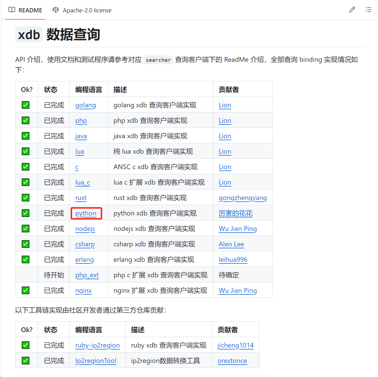Click the green checkmark in the Ip2regionTool row
378x377 pixels.
(26, 360)
